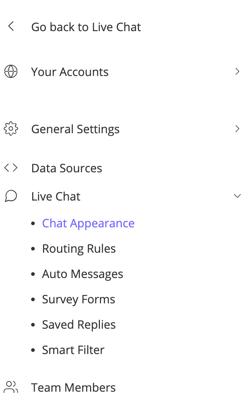249x404 pixels.
Task: Collapse the Live Chat submenu chevron
Action: 237,196
